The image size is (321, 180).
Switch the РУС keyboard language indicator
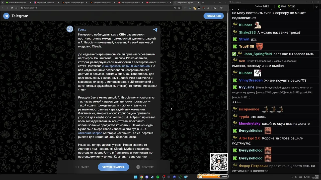point(301,177)
